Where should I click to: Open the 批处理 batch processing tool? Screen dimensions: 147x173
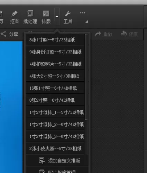pos(30,17)
